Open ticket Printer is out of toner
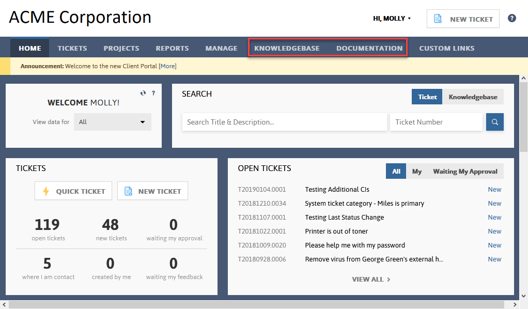528x309 pixels. pyautogui.click(x=336, y=231)
